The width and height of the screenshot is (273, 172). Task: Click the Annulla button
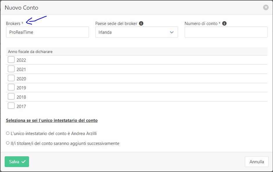pos(257,162)
